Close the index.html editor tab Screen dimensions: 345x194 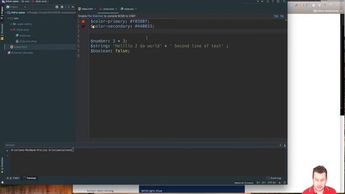tap(95, 9)
